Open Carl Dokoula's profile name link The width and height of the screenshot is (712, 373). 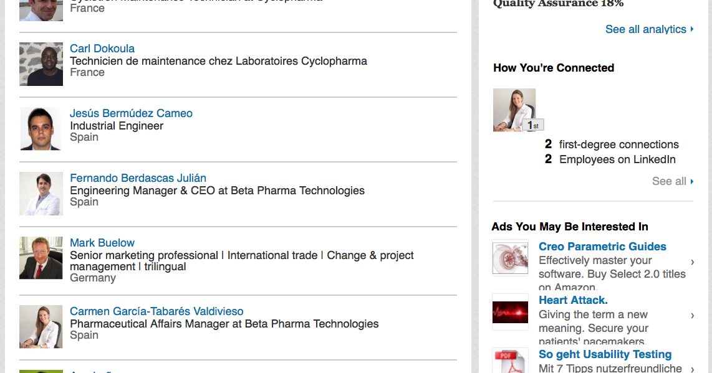(x=102, y=49)
